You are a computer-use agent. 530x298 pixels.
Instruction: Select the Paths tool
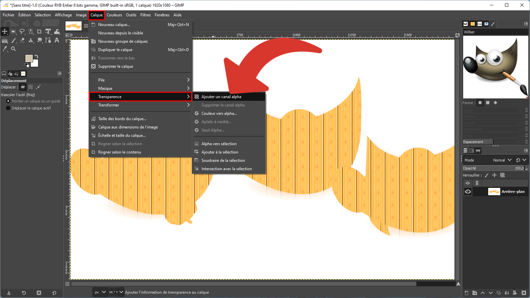48,40
